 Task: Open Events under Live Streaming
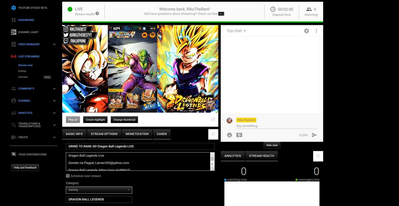[22, 71]
